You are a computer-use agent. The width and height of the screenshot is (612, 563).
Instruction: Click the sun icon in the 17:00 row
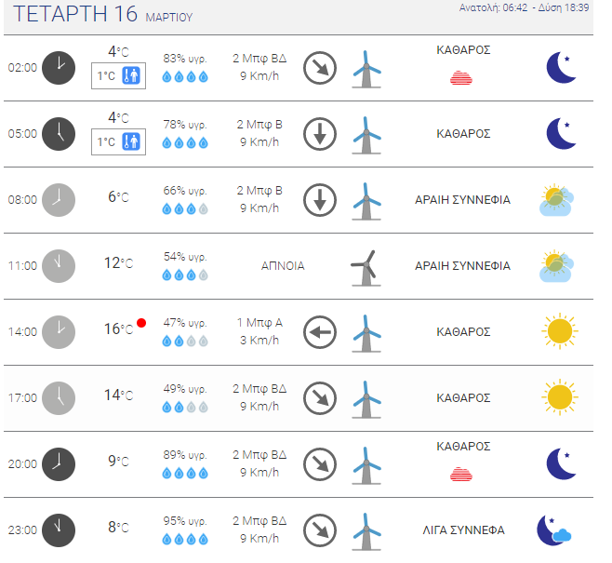click(560, 397)
